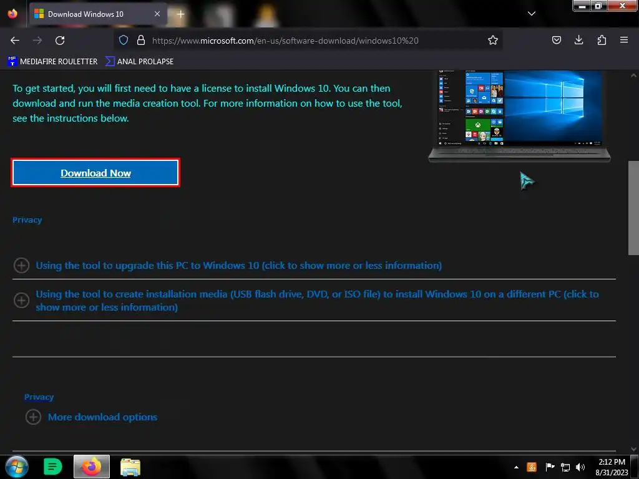Open the Firefox hamburger application menu
This screenshot has height=479, width=639.
(623, 40)
